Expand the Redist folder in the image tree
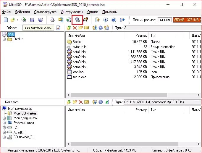 (4, 39)
